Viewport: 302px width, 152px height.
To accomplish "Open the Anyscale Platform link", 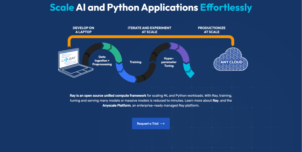I will click(116, 106).
